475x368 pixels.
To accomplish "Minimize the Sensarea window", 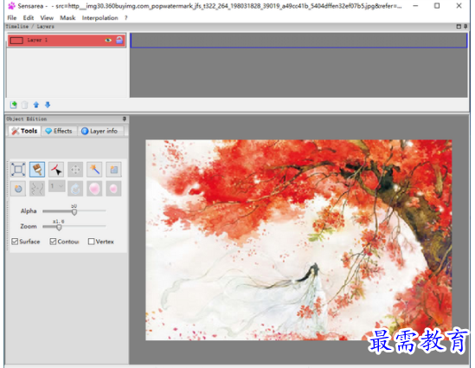I will [x=415, y=6].
